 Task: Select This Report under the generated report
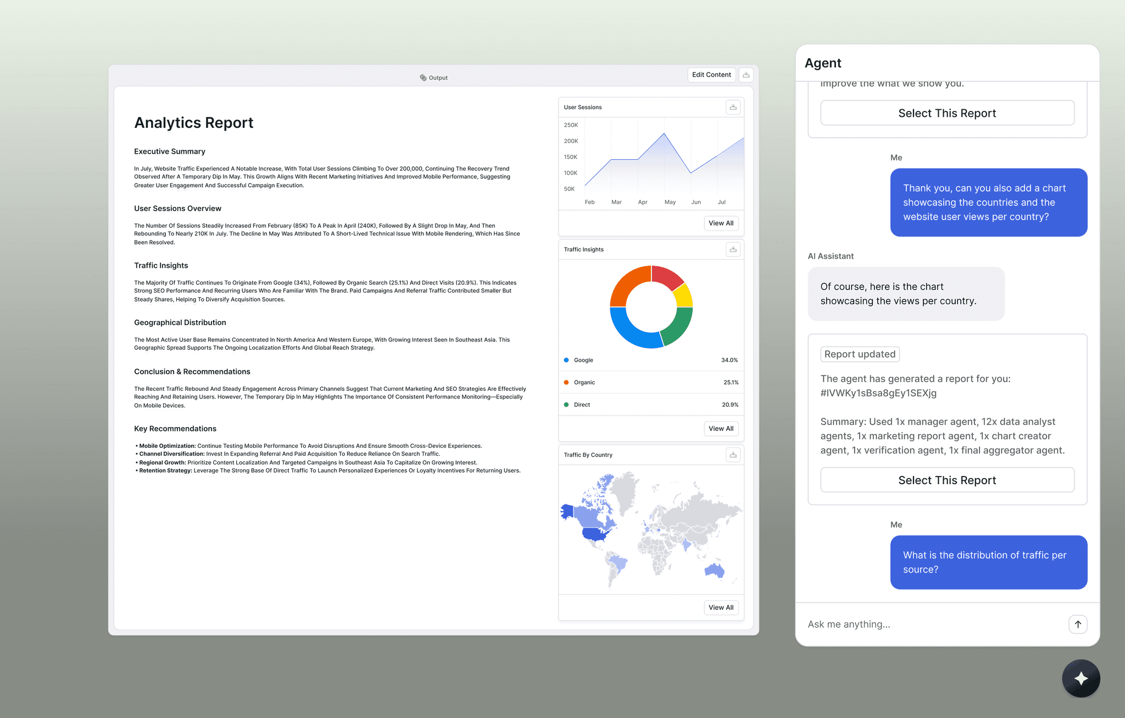(946, 480)
